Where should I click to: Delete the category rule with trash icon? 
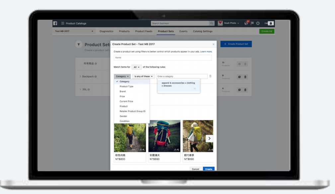coord(210,76)
